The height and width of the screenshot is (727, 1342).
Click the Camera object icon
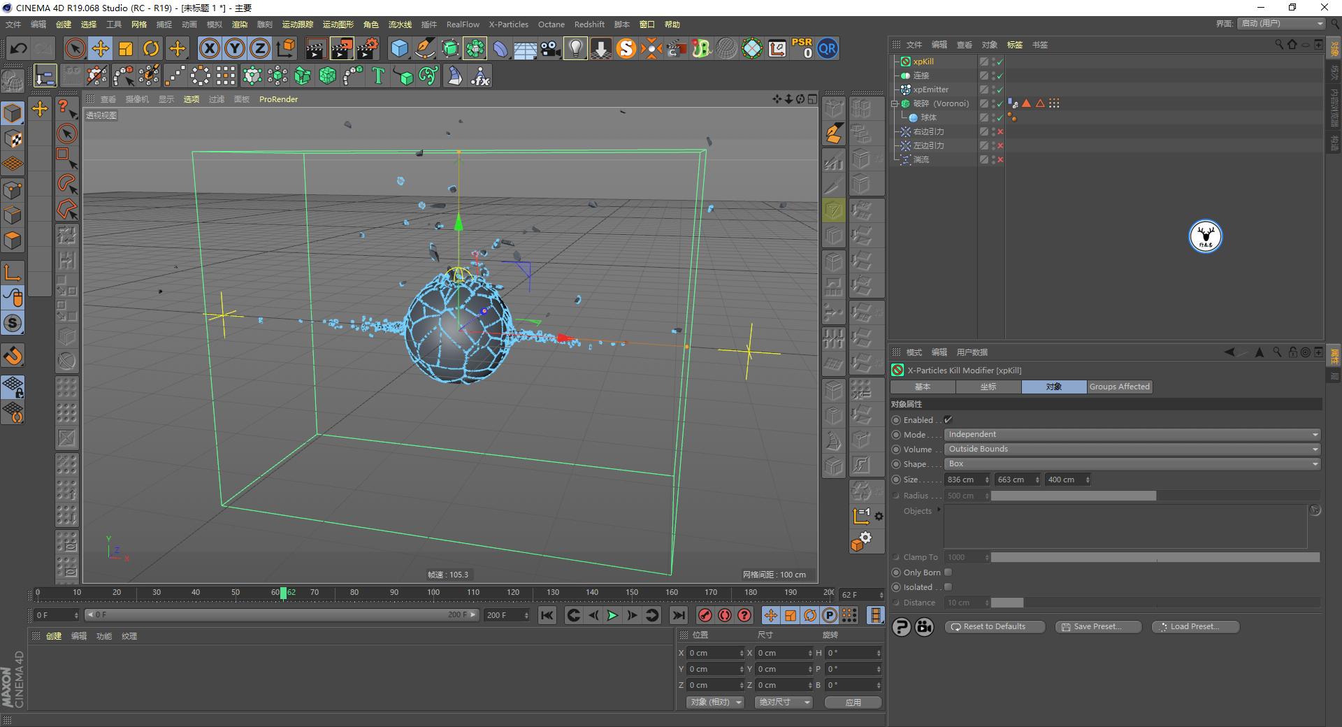tap(551, 48)
